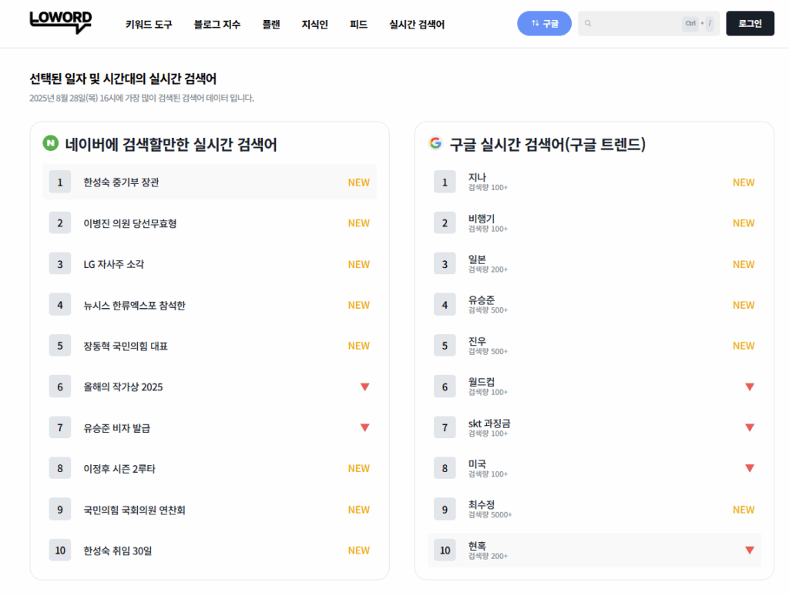Open the 키워드 도구 menu
This screenshot has height=596, width=789.
coord(146,24)
